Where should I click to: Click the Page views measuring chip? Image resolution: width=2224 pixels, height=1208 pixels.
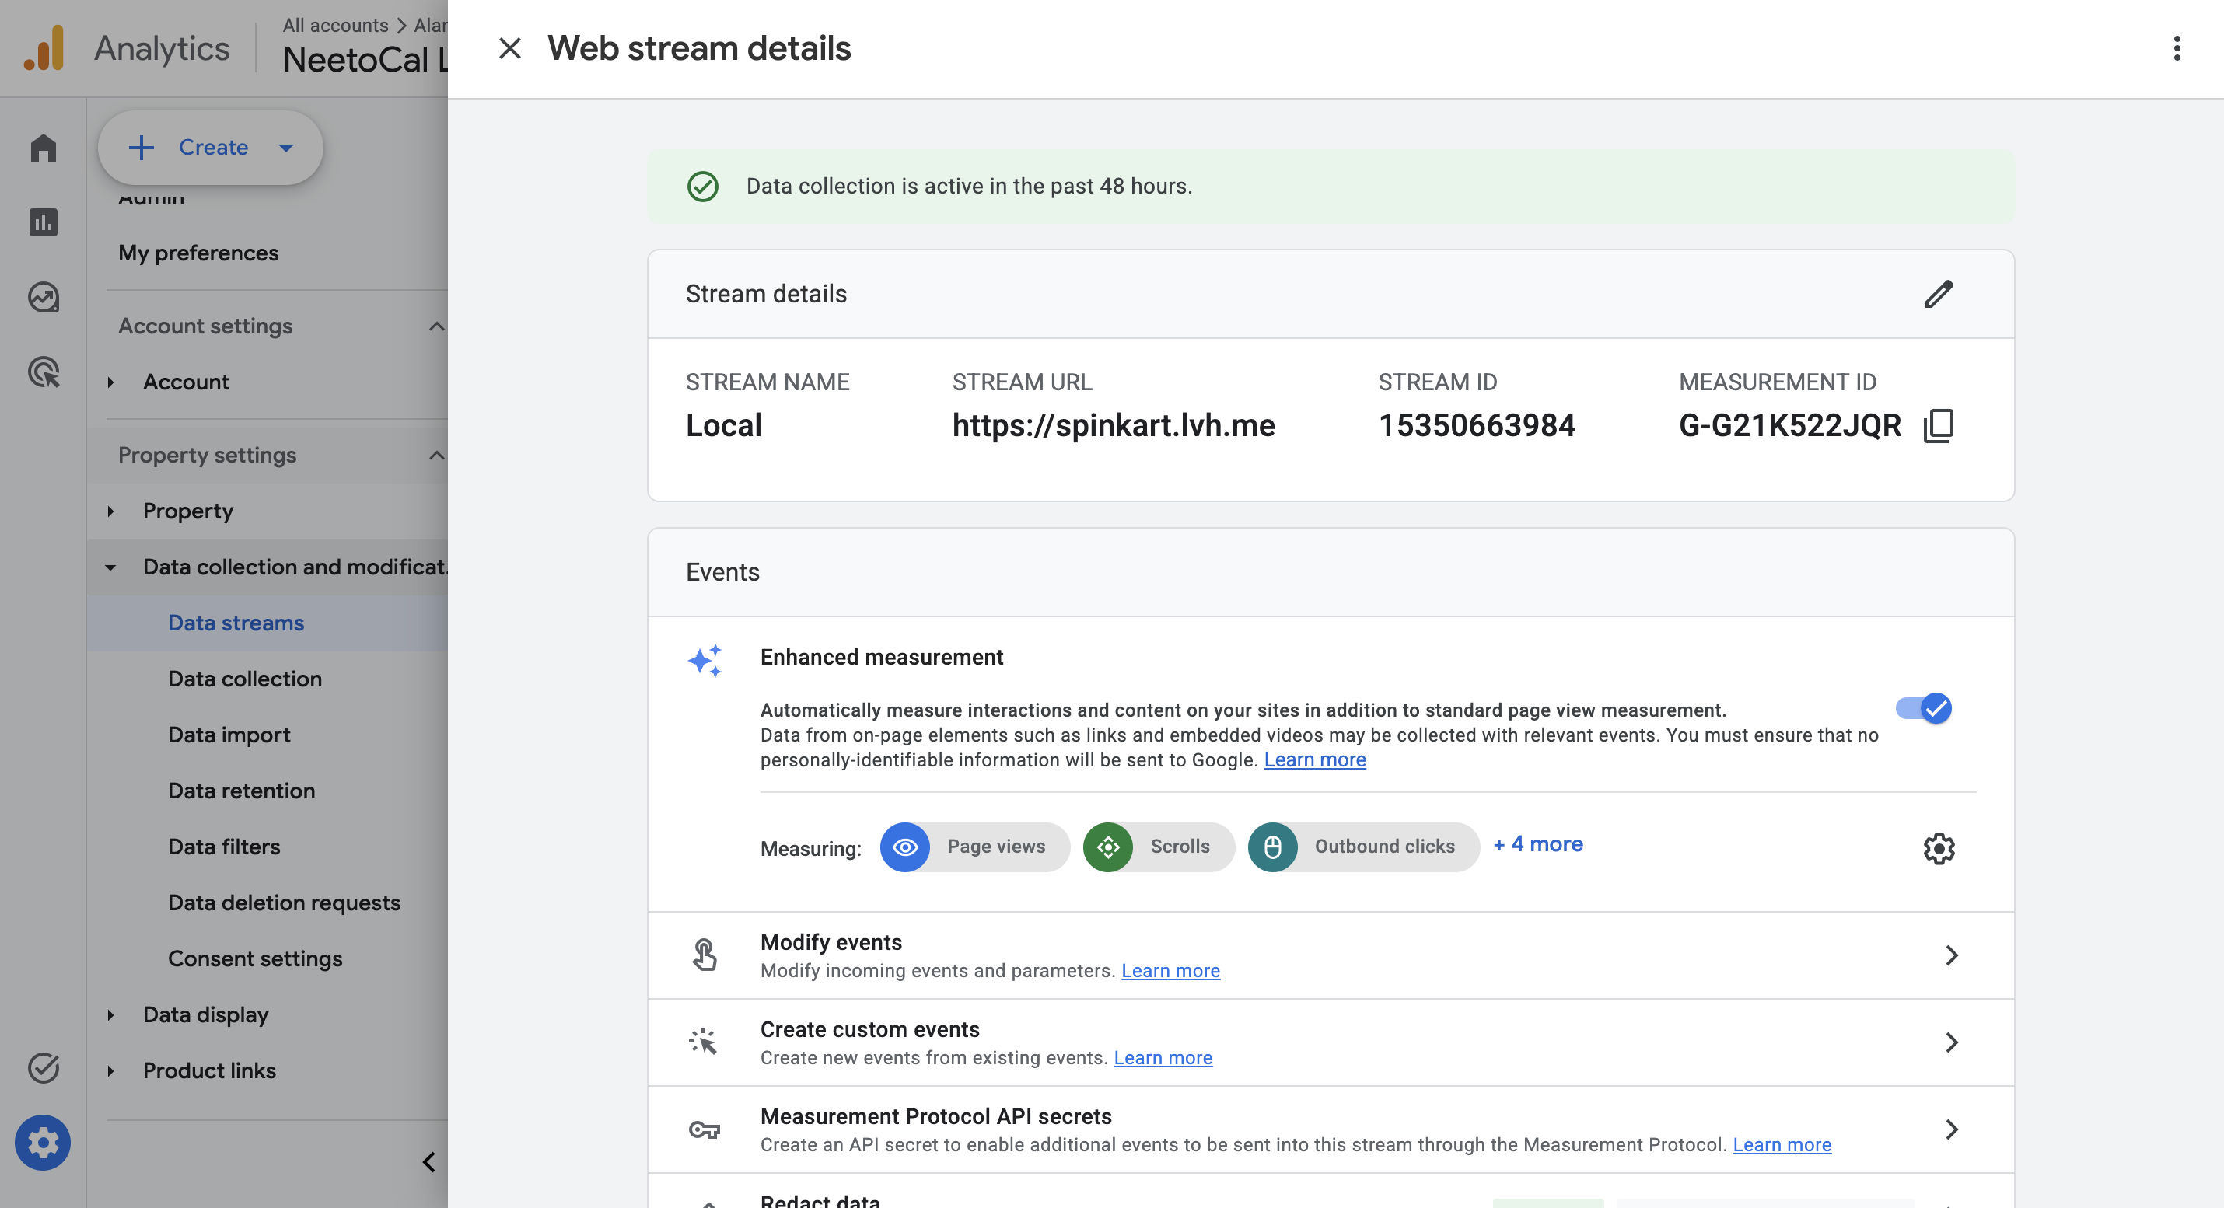coord(974,847)
